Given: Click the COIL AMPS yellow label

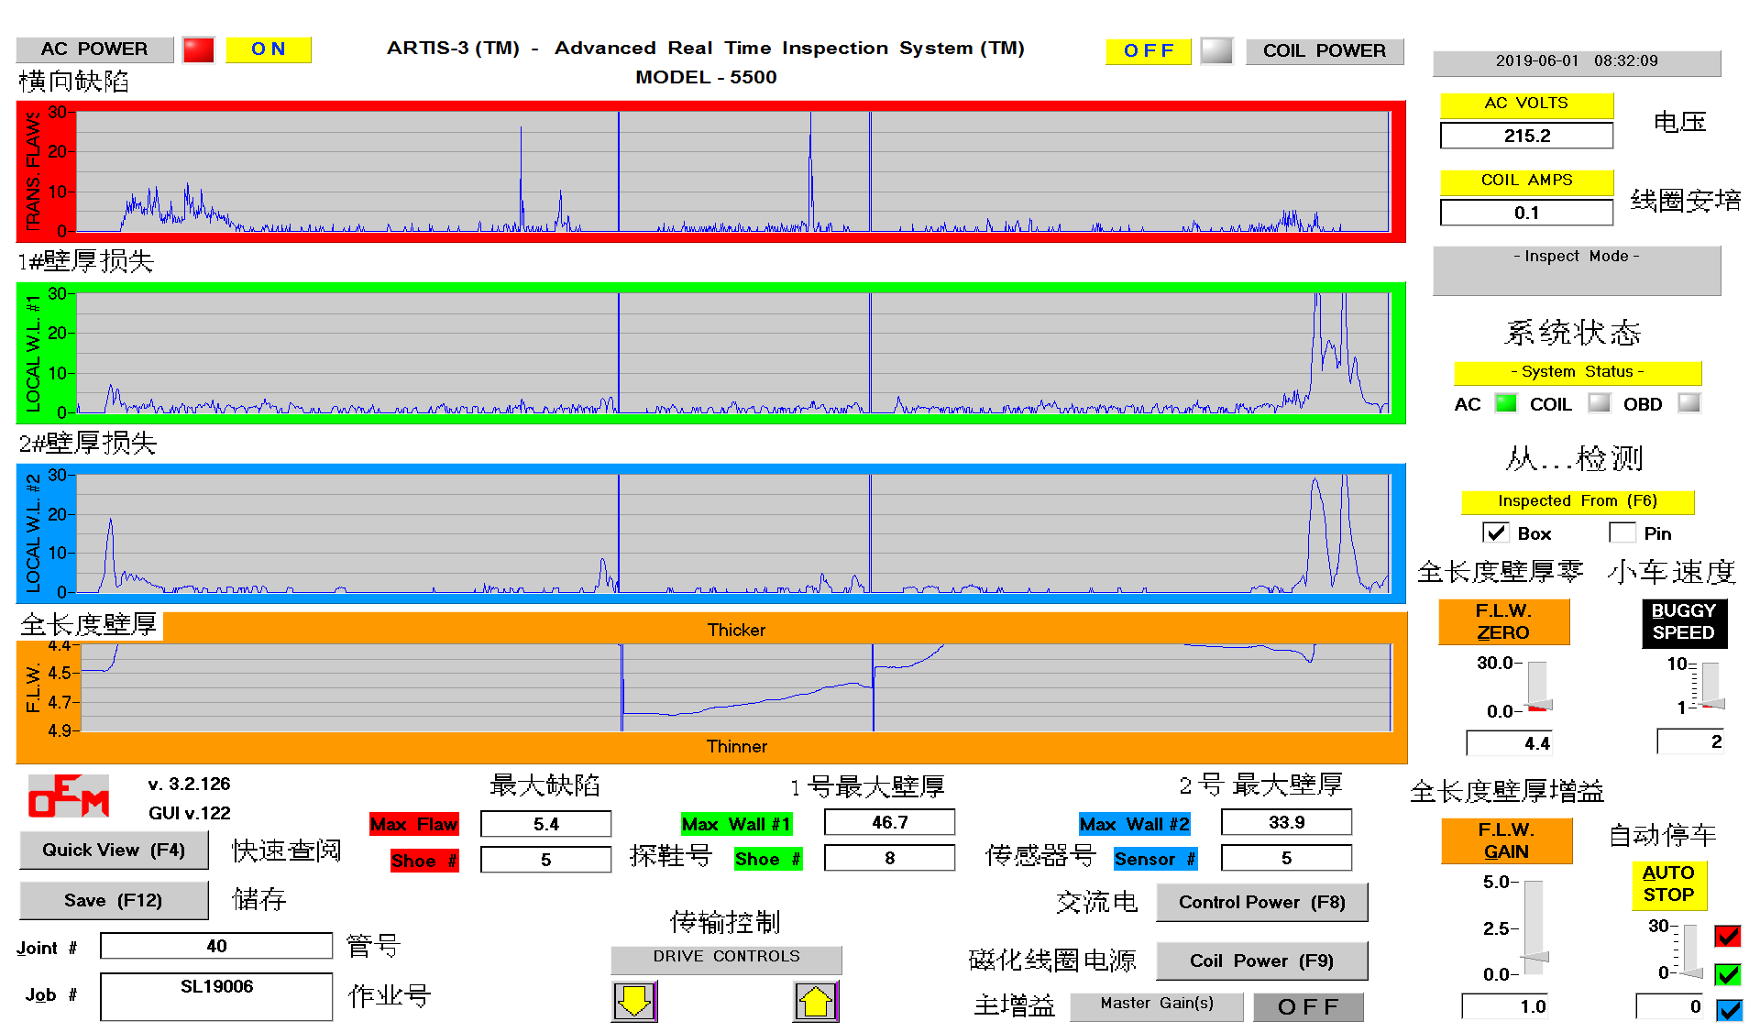Looking at the screenshot, I should pos(1527,181).
